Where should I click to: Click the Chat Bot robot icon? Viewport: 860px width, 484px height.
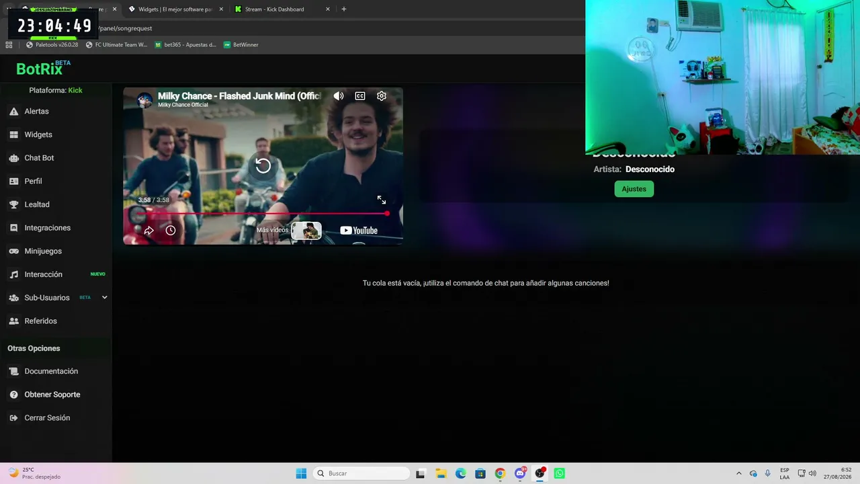pos(13,158)
